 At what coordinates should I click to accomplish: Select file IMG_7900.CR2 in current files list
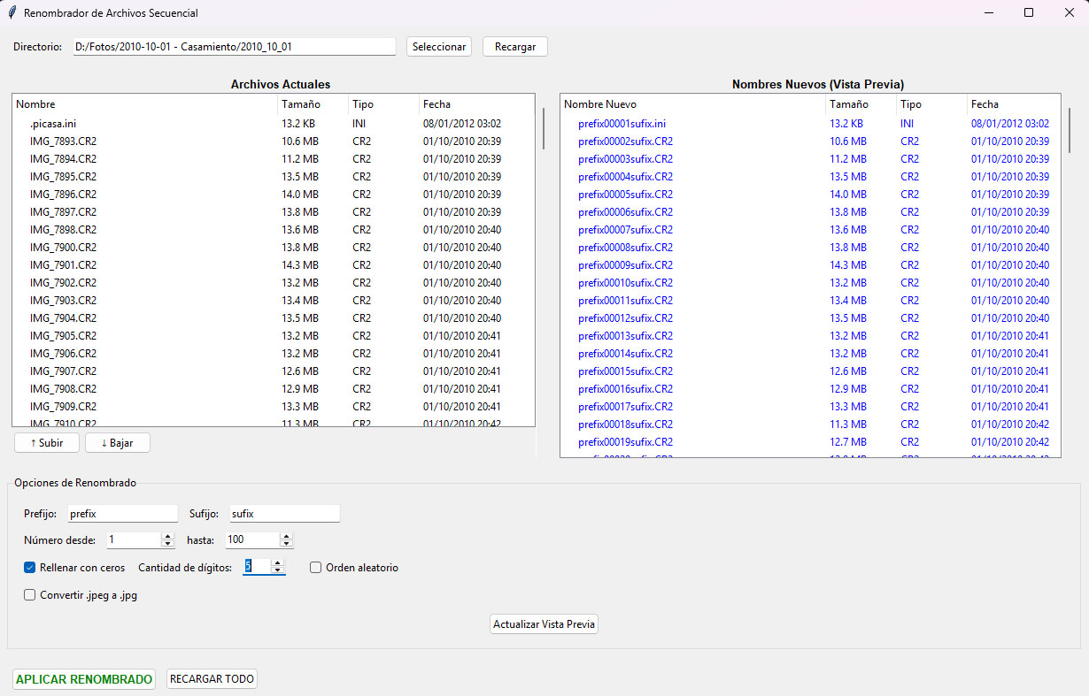point(64,248)
